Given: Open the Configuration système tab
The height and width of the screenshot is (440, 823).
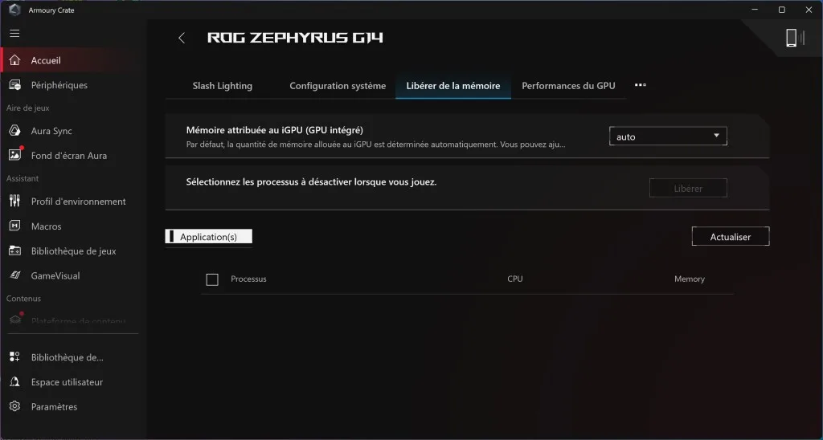Looking at the screenshot, I should pos(338,86).
